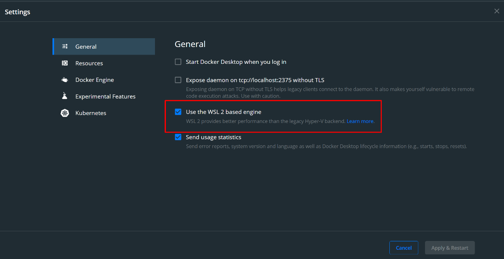Uncheck Use the WSL 2 based engine
The height and width of the screenshot is (259, 504).
[178, 112]
